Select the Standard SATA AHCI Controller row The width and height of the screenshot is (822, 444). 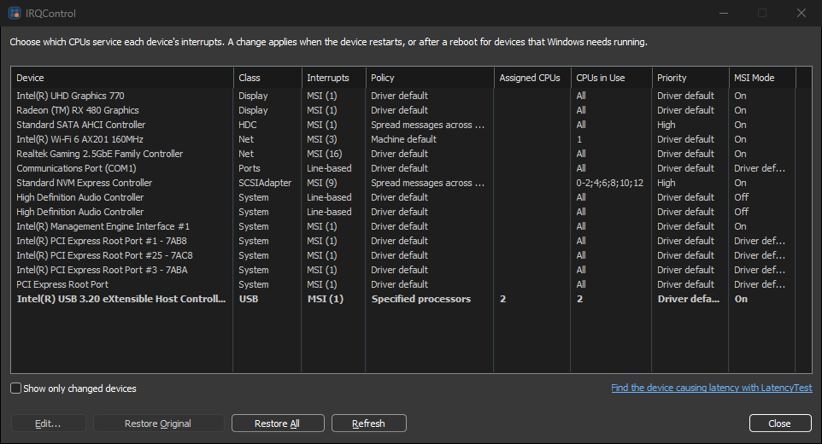[402, 125]
